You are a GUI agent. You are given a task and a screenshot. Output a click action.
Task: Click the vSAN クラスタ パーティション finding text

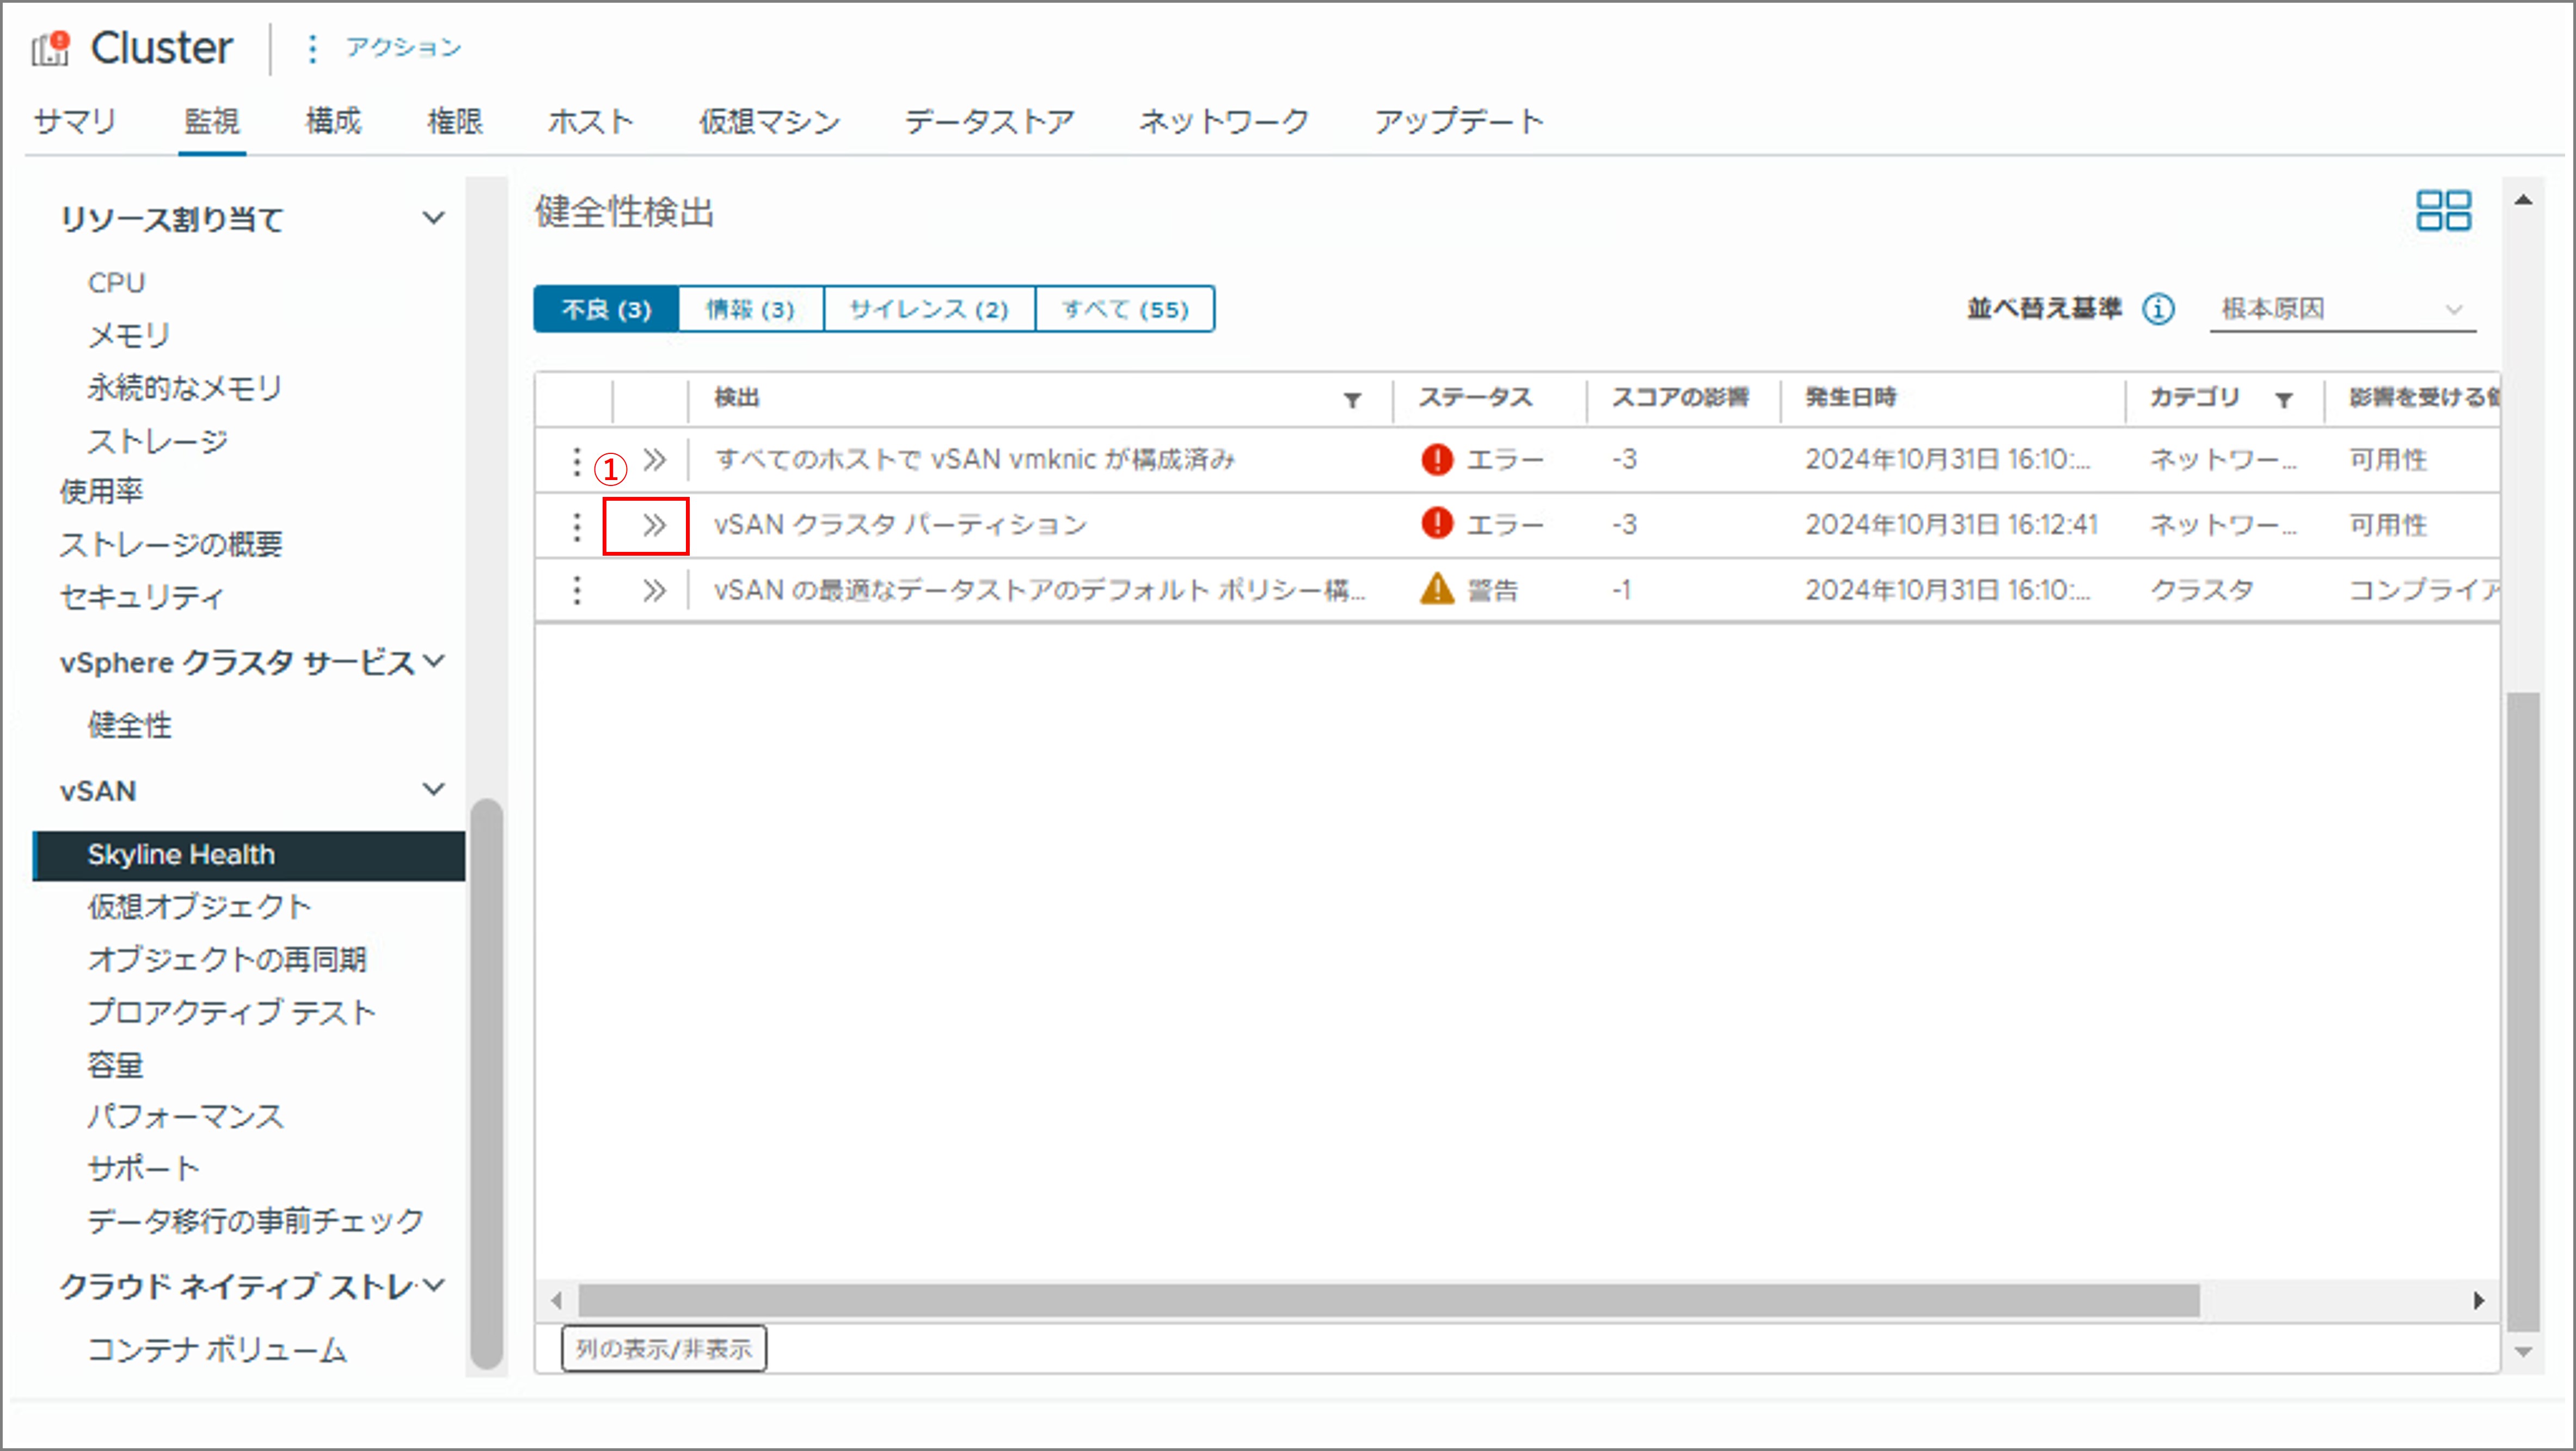pos(900,525)
